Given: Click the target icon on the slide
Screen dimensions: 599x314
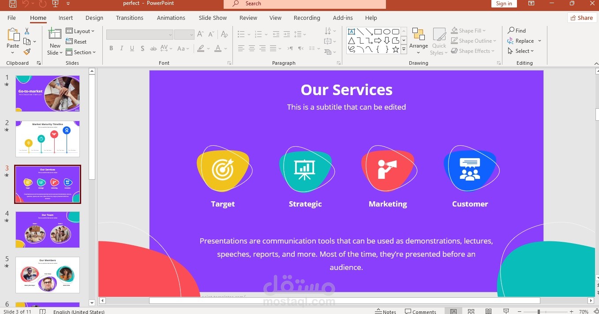Looking at the screenshot, I should (223, 170).
